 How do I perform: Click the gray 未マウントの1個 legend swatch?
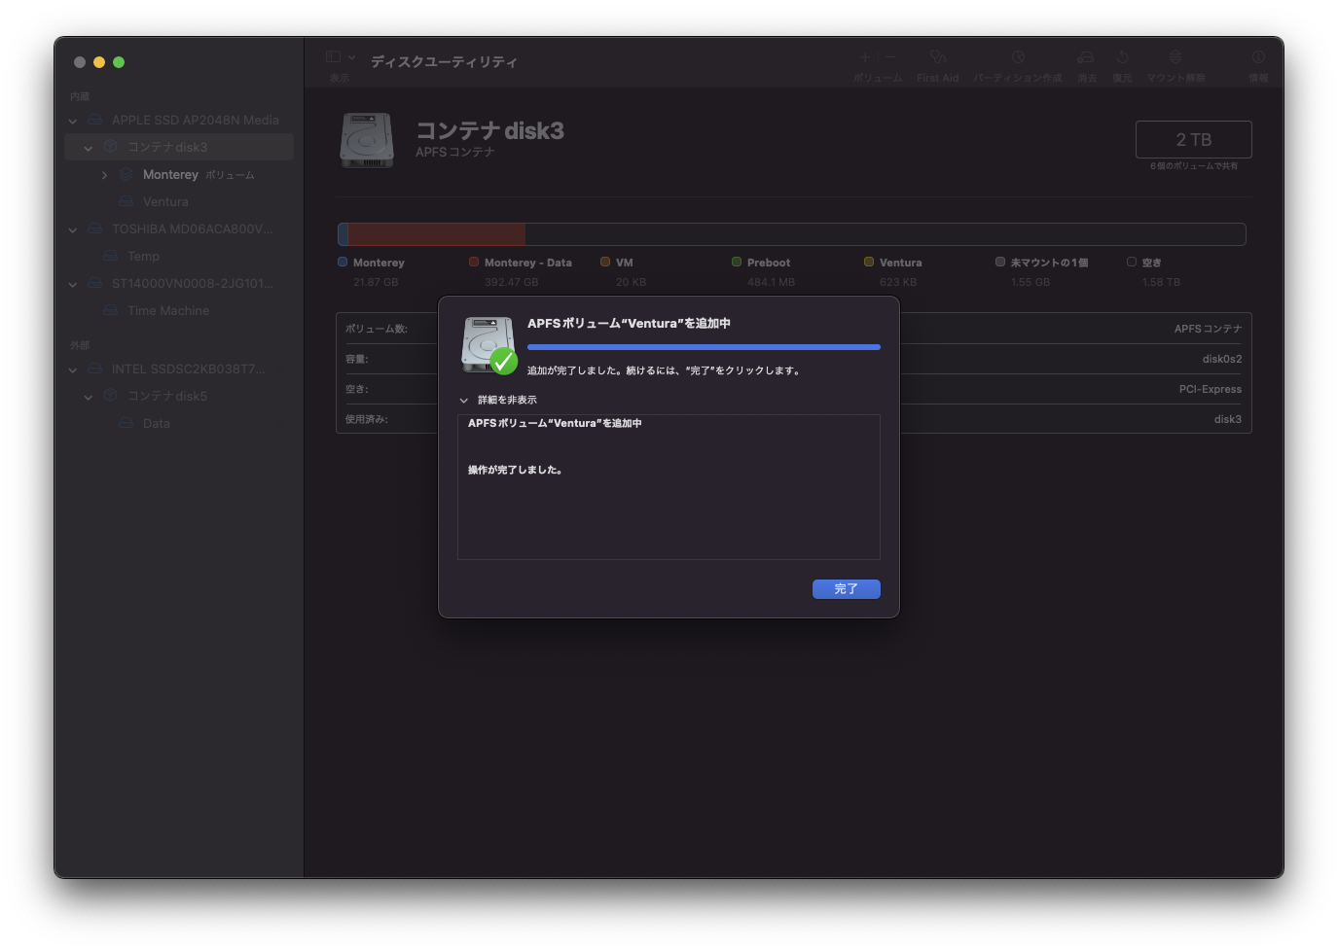[1000, 262]
